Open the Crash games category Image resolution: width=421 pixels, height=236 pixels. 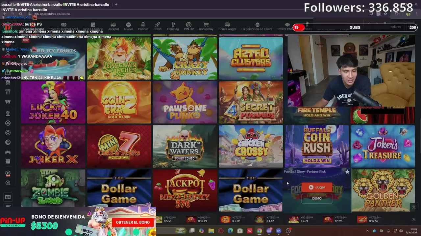pos(158,27)
